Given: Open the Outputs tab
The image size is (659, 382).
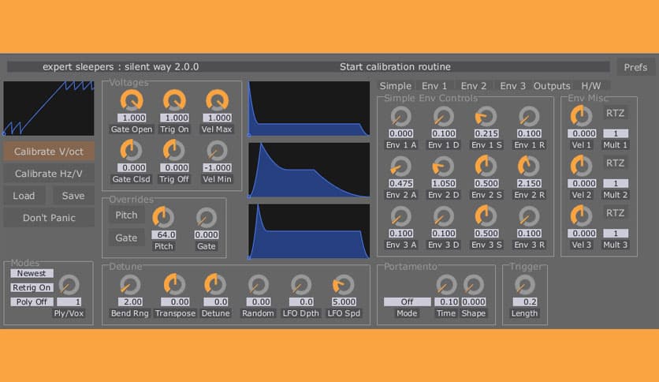Looking at the screenshot, I should click(x=552, y=86).
